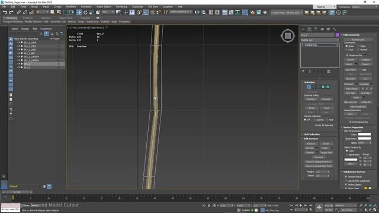The height and width of the screenshot is (213, 379).
Task: Click the Mirror tool icon
Action: pyautogui.click(x=197, y=12)
